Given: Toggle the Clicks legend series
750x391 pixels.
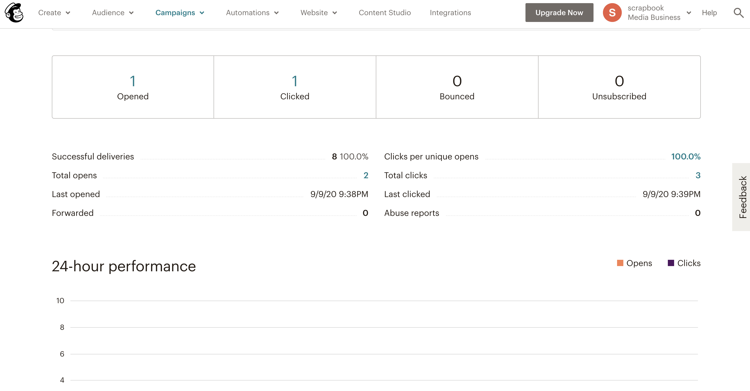Looking at the screenshot, I should click(684, 263).
